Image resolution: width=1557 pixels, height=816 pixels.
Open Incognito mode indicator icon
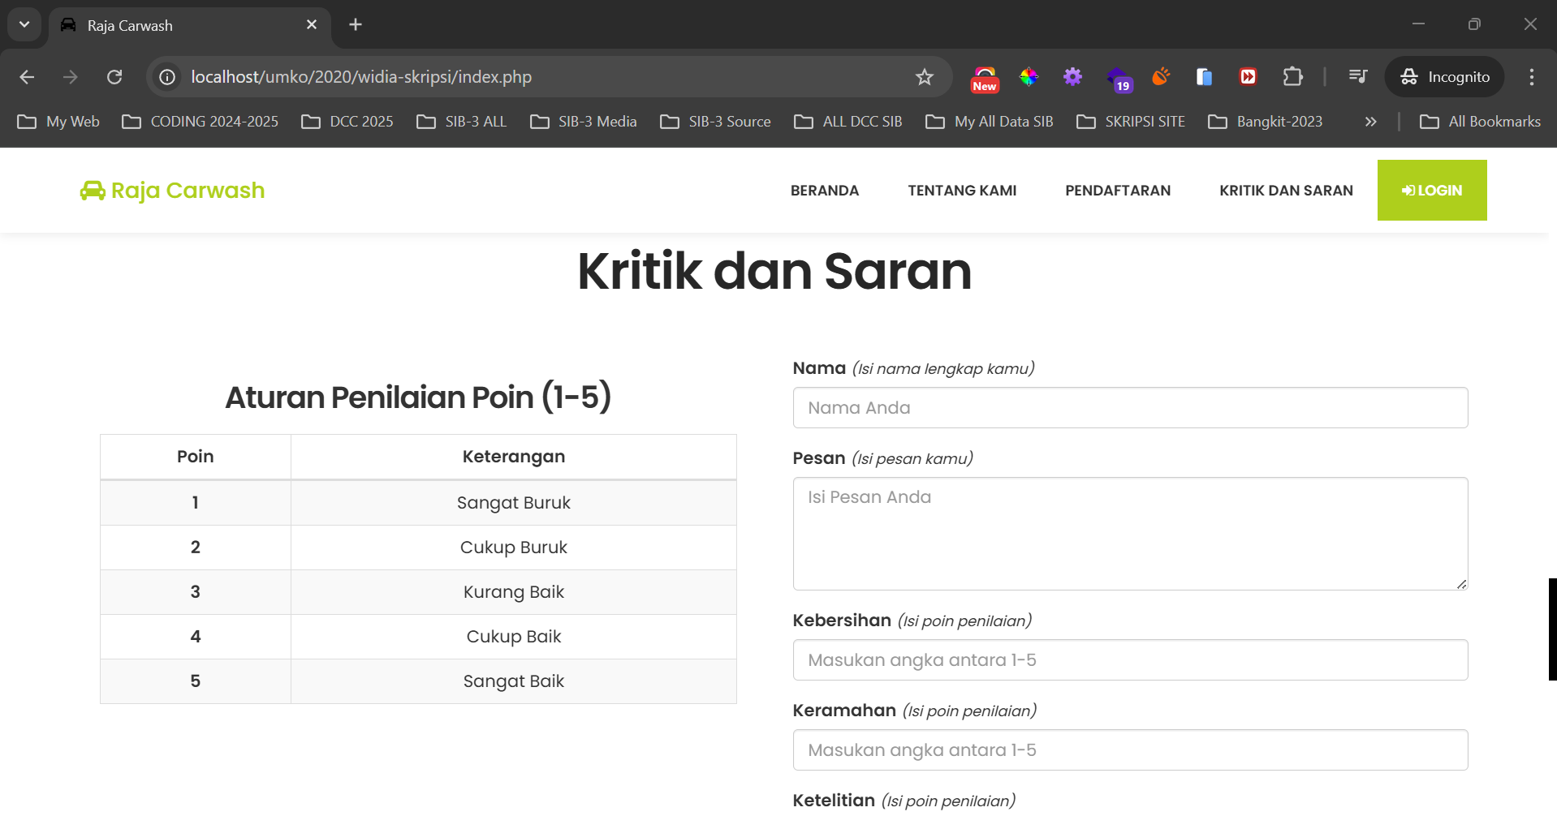[1410, 76]
